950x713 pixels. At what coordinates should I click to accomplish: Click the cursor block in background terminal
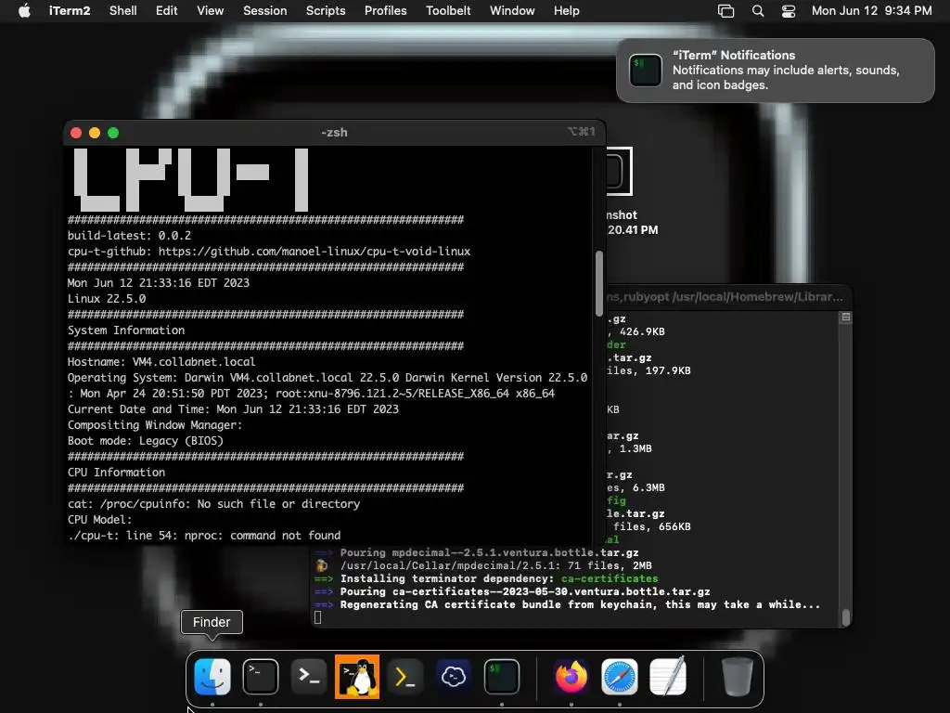(x=317, y=617)
